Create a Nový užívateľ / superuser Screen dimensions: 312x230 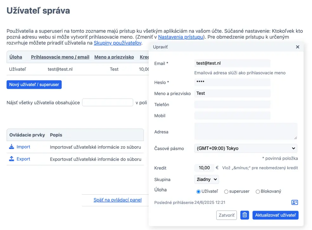pos(34,84)
